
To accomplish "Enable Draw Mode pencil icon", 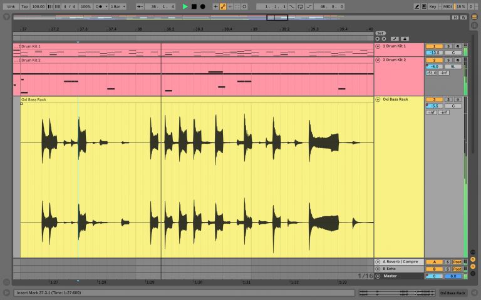I will 416,6.
